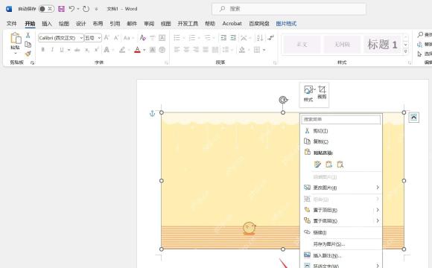Viewport: 432px width, 268px height.
Task: Toggle center alignment
Action: [x=186, y=50]
